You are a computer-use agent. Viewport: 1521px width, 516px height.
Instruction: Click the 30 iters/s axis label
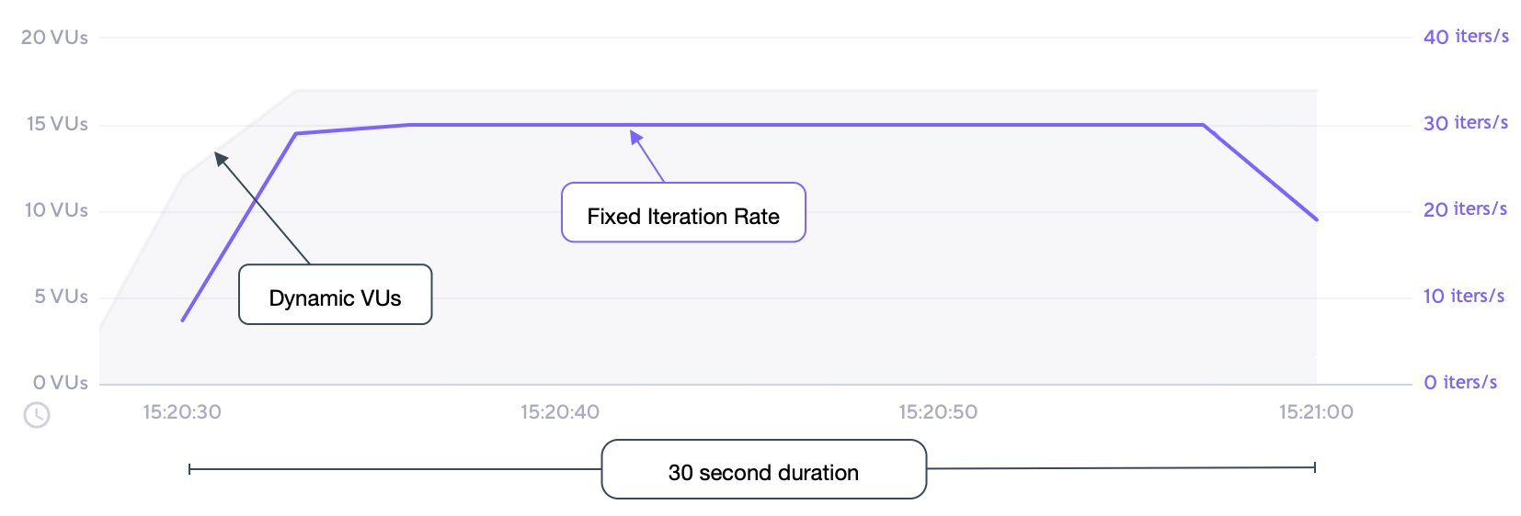pos(1466,123)
